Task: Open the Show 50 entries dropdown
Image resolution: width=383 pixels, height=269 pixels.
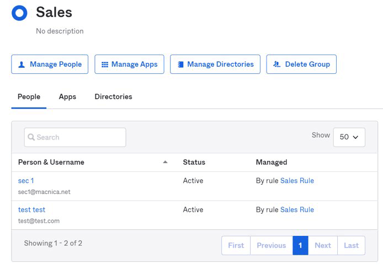Action: pos(349,137)
